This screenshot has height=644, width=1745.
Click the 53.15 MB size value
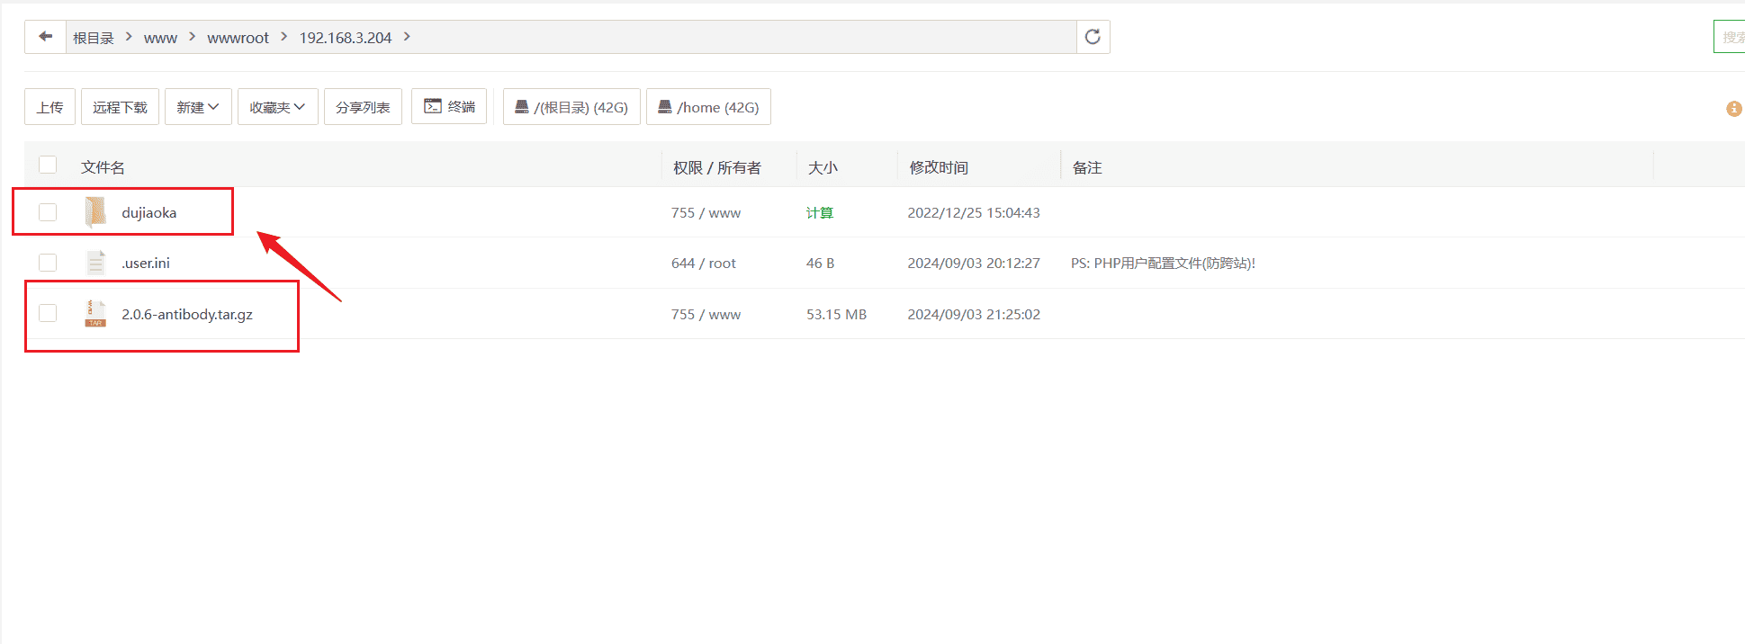(x=836, y=315)
